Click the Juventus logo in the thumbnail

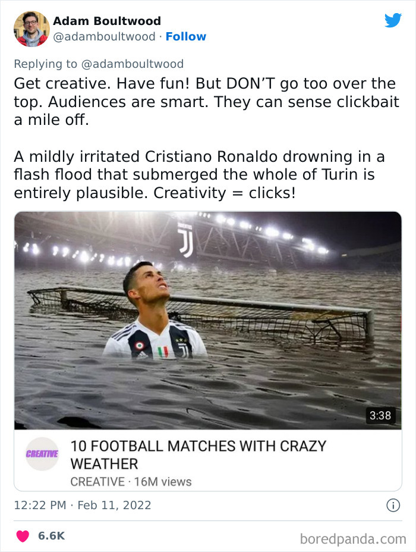point(186,239)
